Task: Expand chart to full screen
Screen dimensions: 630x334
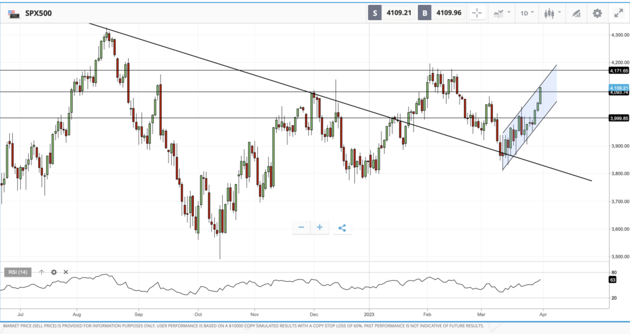Action: point(618,12)
